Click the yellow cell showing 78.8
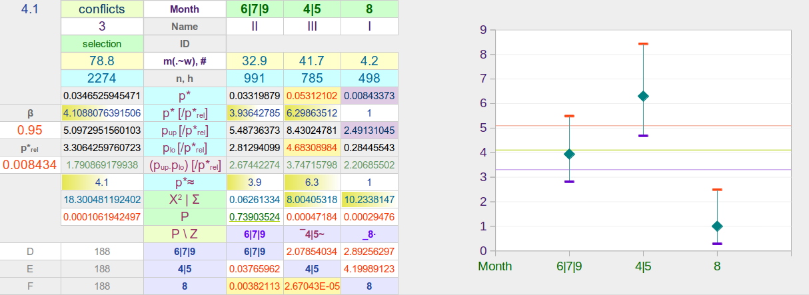 tap(102, 61)
